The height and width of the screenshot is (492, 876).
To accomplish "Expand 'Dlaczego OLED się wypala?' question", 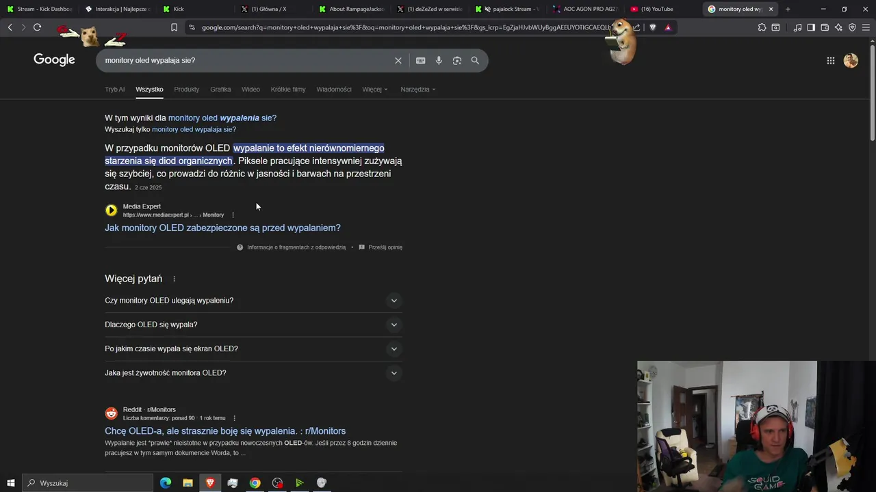I will pos(253,325).
